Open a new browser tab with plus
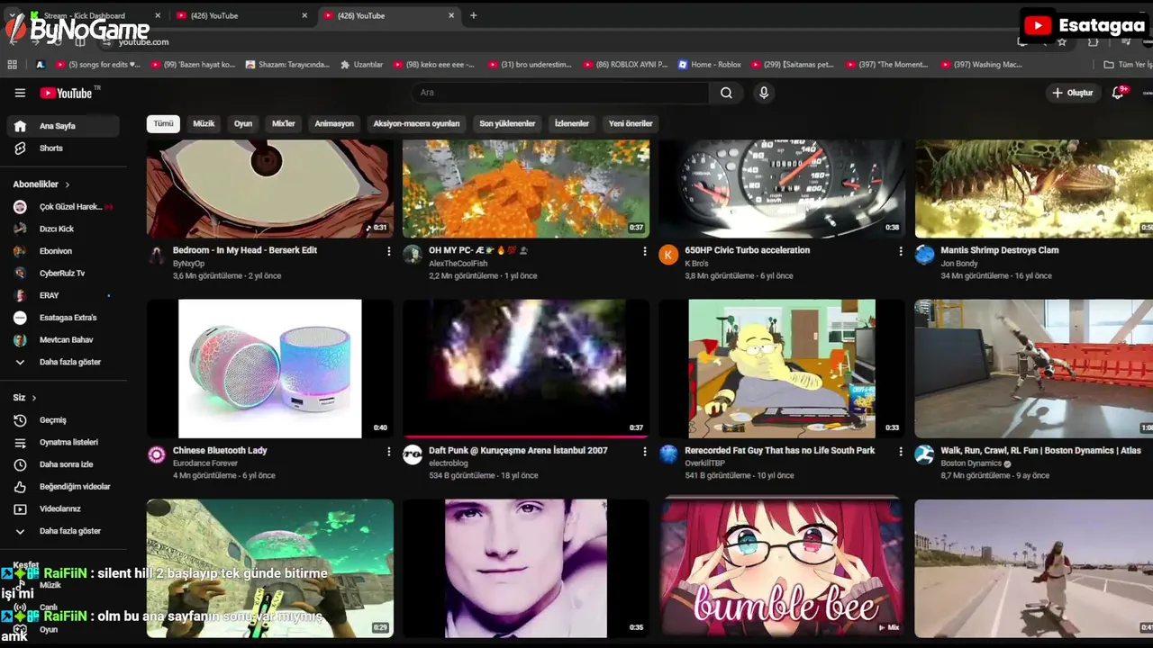The image size is (1153, 648). pyautogui.click(x=473, y=15)
